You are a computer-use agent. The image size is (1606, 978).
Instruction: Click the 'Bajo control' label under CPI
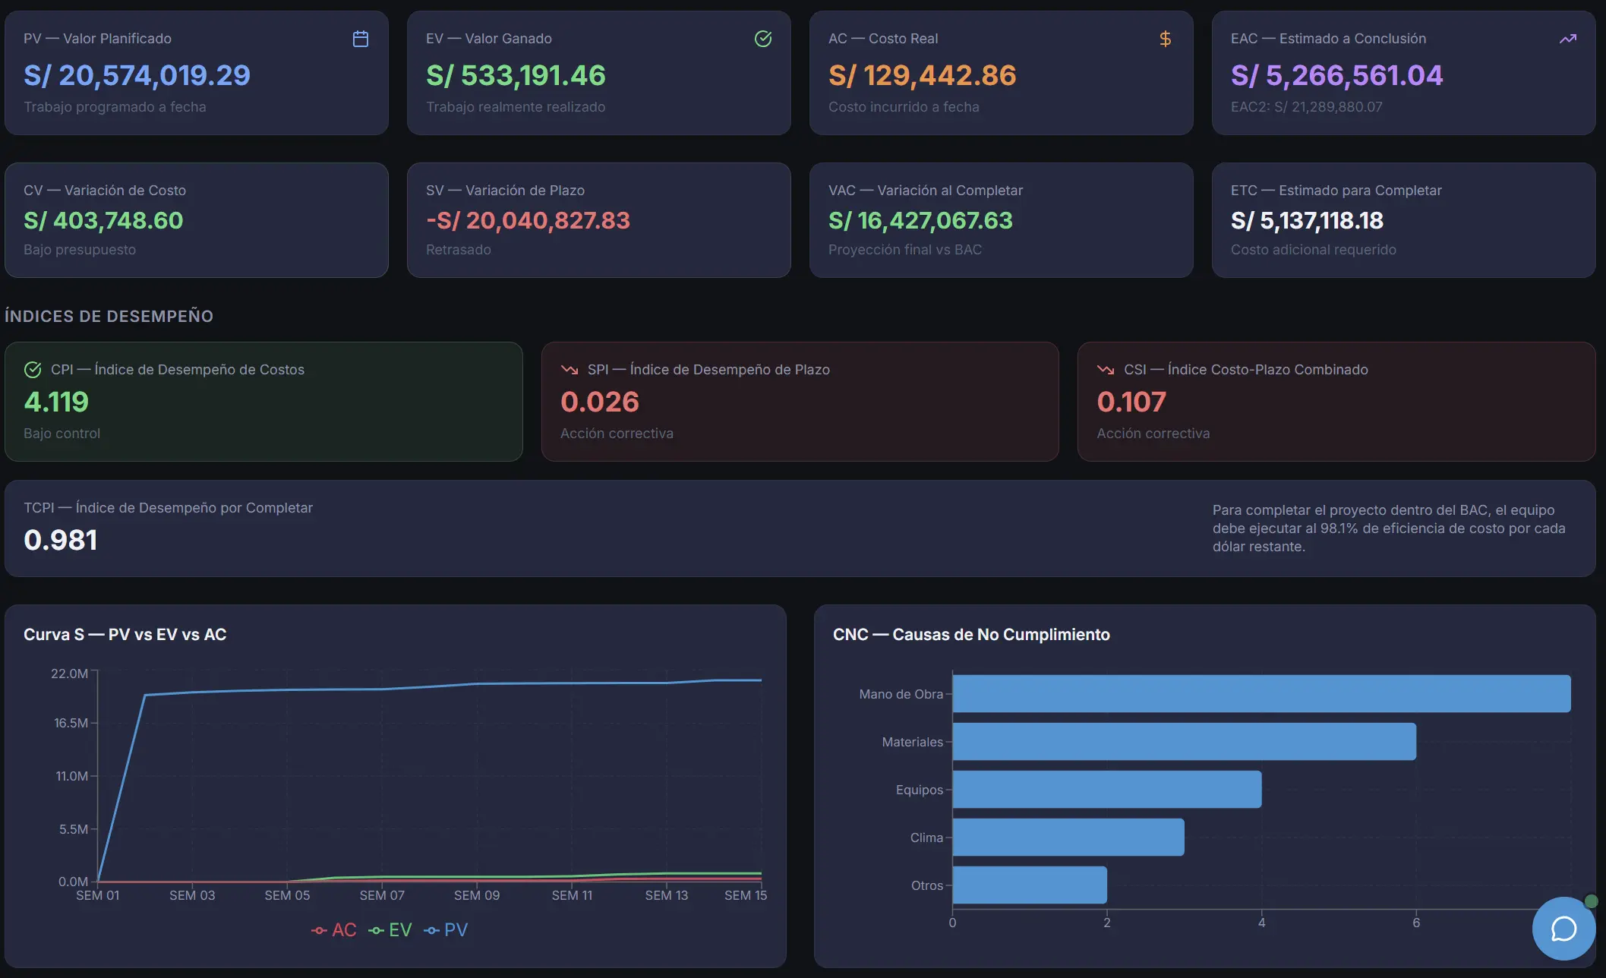click(x=62, y=434)
